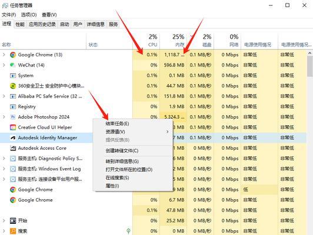
Task: Choose 在线搜索(S) in context menu
Action: point(133,178)
